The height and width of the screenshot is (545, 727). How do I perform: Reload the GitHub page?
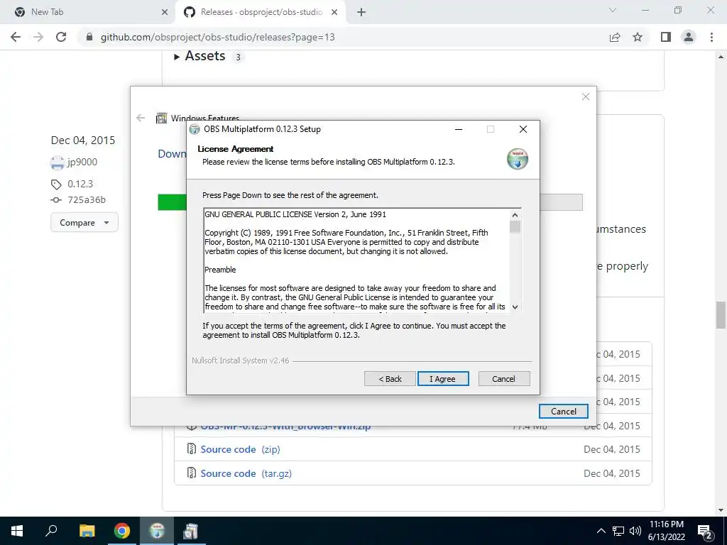click(x=61, y=37)
